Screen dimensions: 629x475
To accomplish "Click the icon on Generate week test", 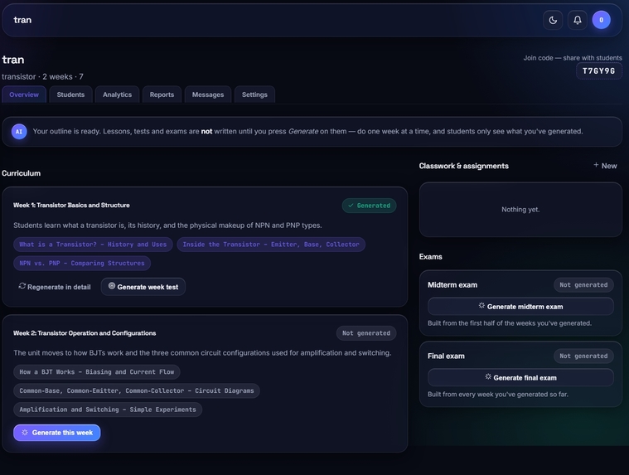I will (112, 286).
